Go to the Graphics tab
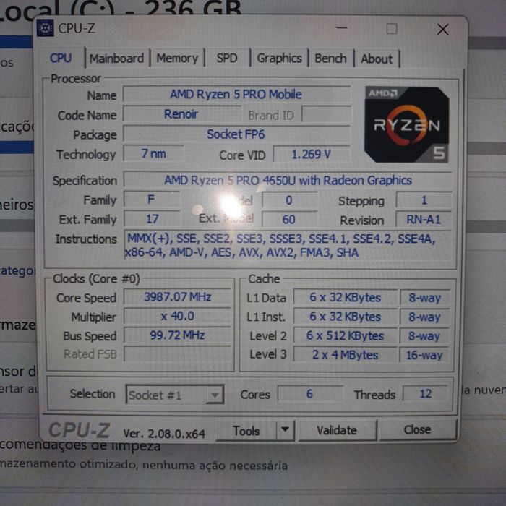This screenshot has height=506, width=506. (279, 59)
